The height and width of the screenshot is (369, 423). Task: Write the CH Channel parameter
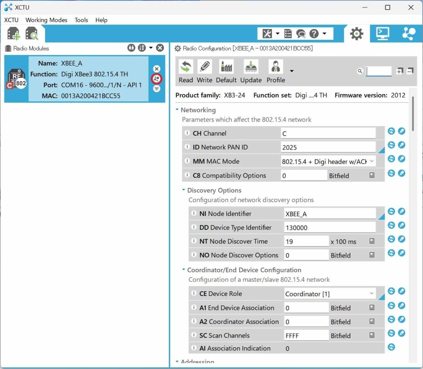[x=402, y=131]
